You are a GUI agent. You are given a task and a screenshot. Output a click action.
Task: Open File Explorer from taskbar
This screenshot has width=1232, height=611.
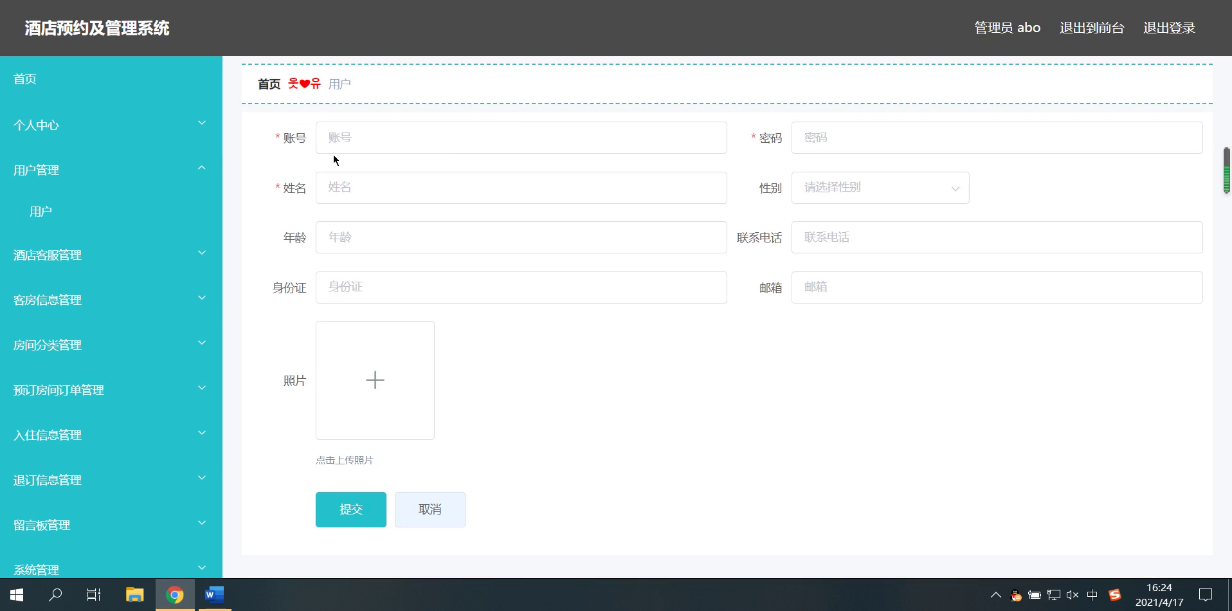(x=134, y=595)
